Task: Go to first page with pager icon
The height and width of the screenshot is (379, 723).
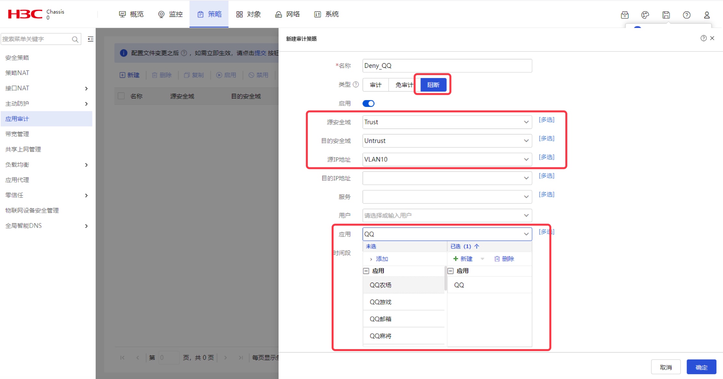Action: pos(122,358)
